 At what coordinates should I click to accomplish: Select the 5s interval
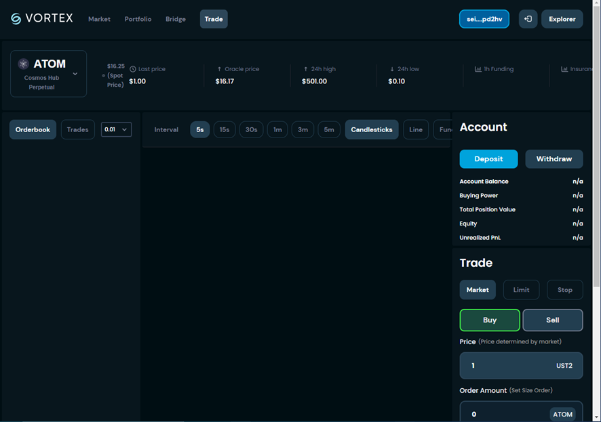[200, 129]
